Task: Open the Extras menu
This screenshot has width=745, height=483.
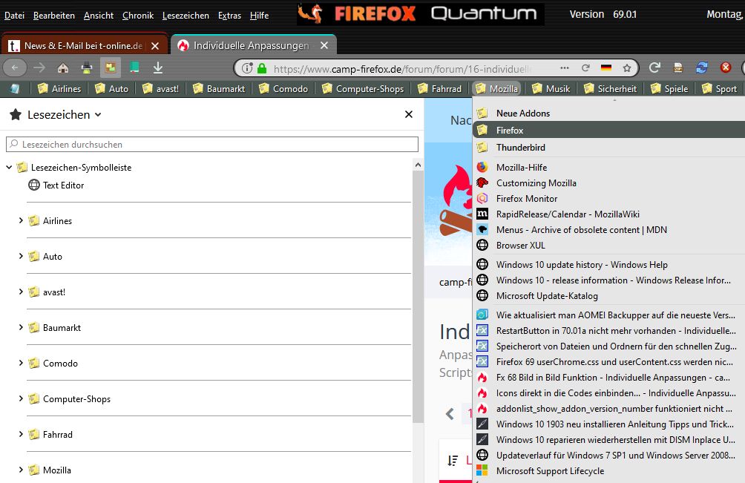Action: pyautogui.click(x=229, y=15)
